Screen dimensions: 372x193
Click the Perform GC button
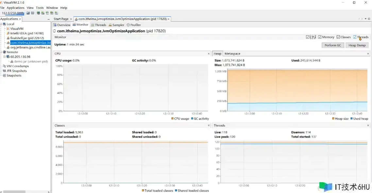(x=333, y=46)
